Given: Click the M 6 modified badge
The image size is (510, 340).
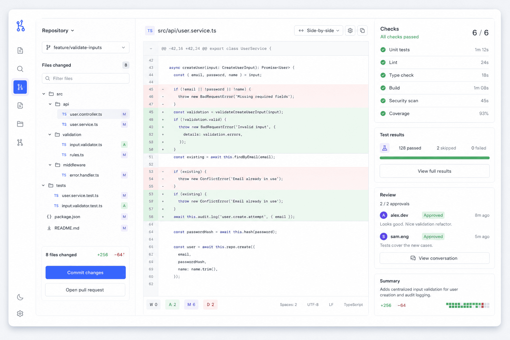Looking at the screenshot, I should click(191, 304).
